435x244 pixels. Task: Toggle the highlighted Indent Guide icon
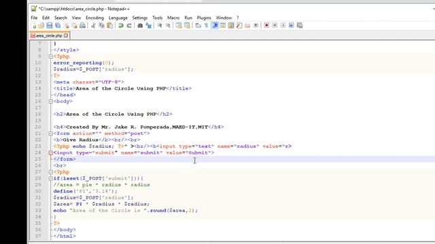[215, 26]
